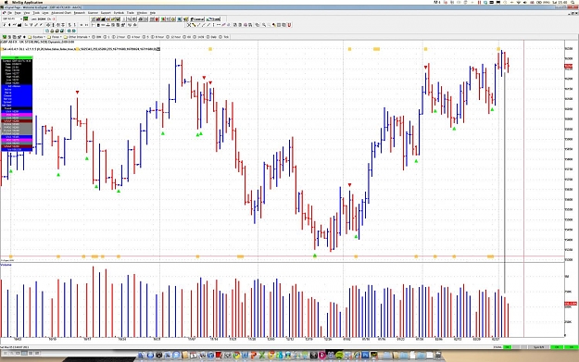This screenshot has width=579, height=362.
Task: Open Microsoft Word from the Dock
Action: (x=245, y=356)
